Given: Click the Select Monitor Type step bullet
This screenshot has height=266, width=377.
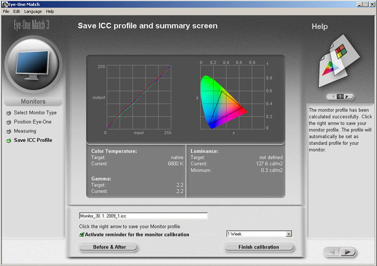Looking at the screenshot, I should [8, 113].
